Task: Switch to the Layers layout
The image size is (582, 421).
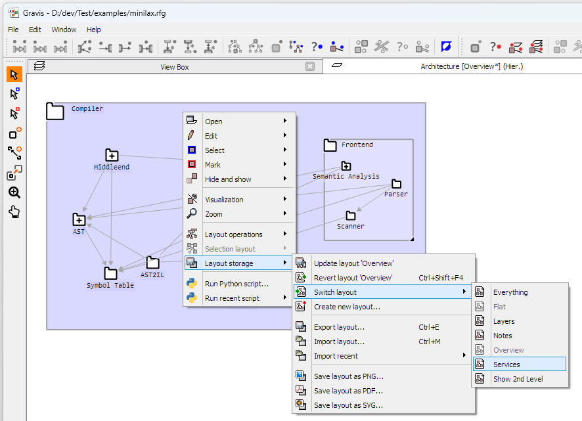Action: (520, 321)
